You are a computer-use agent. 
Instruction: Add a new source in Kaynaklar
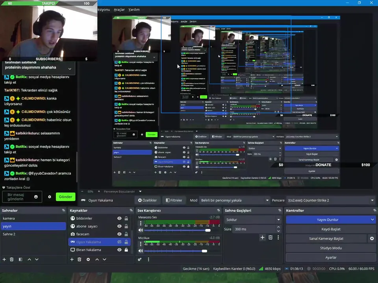click(x=72, y=259)
